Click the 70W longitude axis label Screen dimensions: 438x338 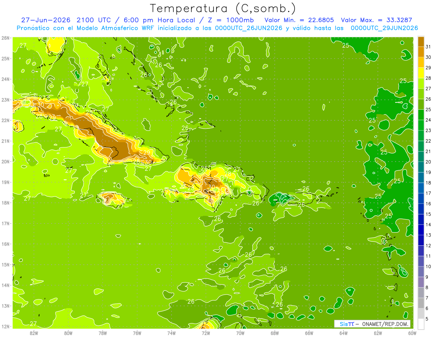coord(240,333)
